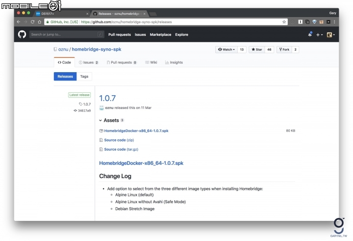
Task: Open the user avatar dropdown menu
Action: click(331, 35)
